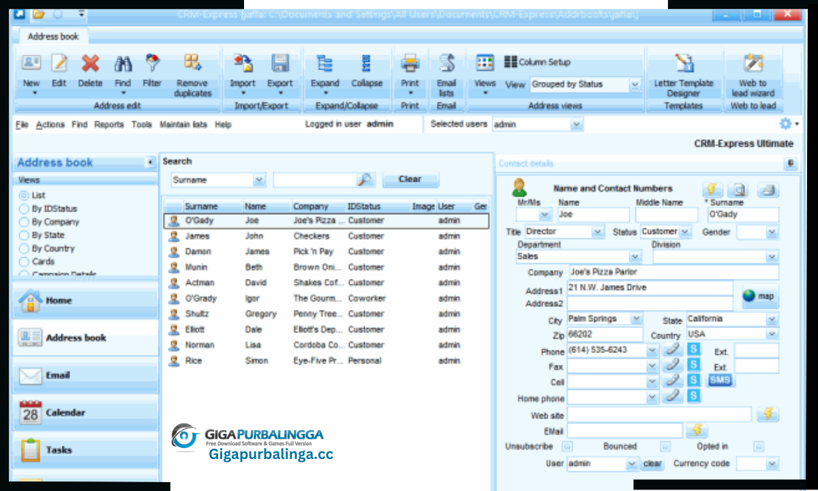This screenshot has width=818, height=491.
Task: Click the dial icon next to Phone
Action: [673, 350]
